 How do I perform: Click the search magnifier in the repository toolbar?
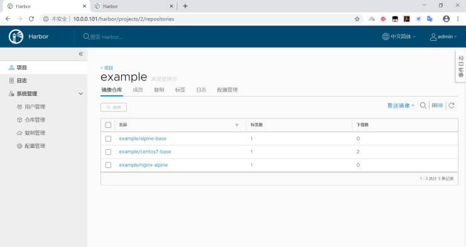click(x=423, y=105)
